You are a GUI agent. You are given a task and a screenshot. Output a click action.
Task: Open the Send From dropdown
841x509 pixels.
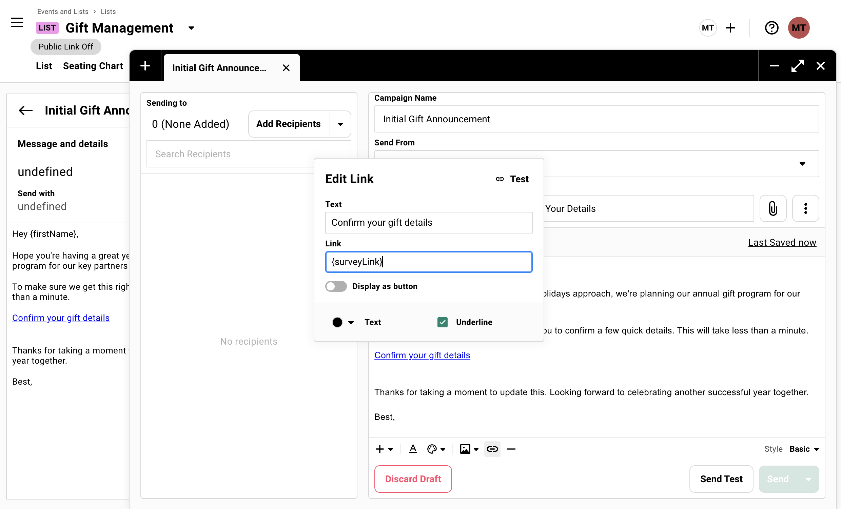pos(802,164)
